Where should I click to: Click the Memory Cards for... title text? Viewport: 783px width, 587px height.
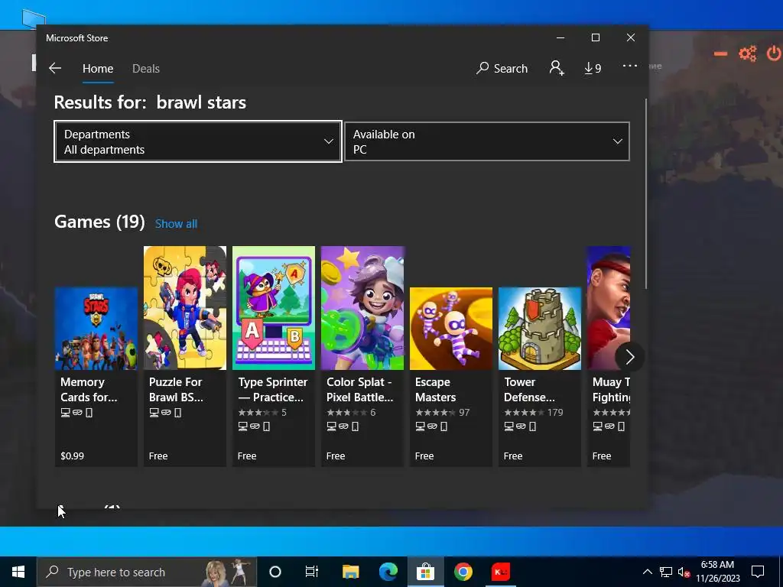click(x=89, y=389)
